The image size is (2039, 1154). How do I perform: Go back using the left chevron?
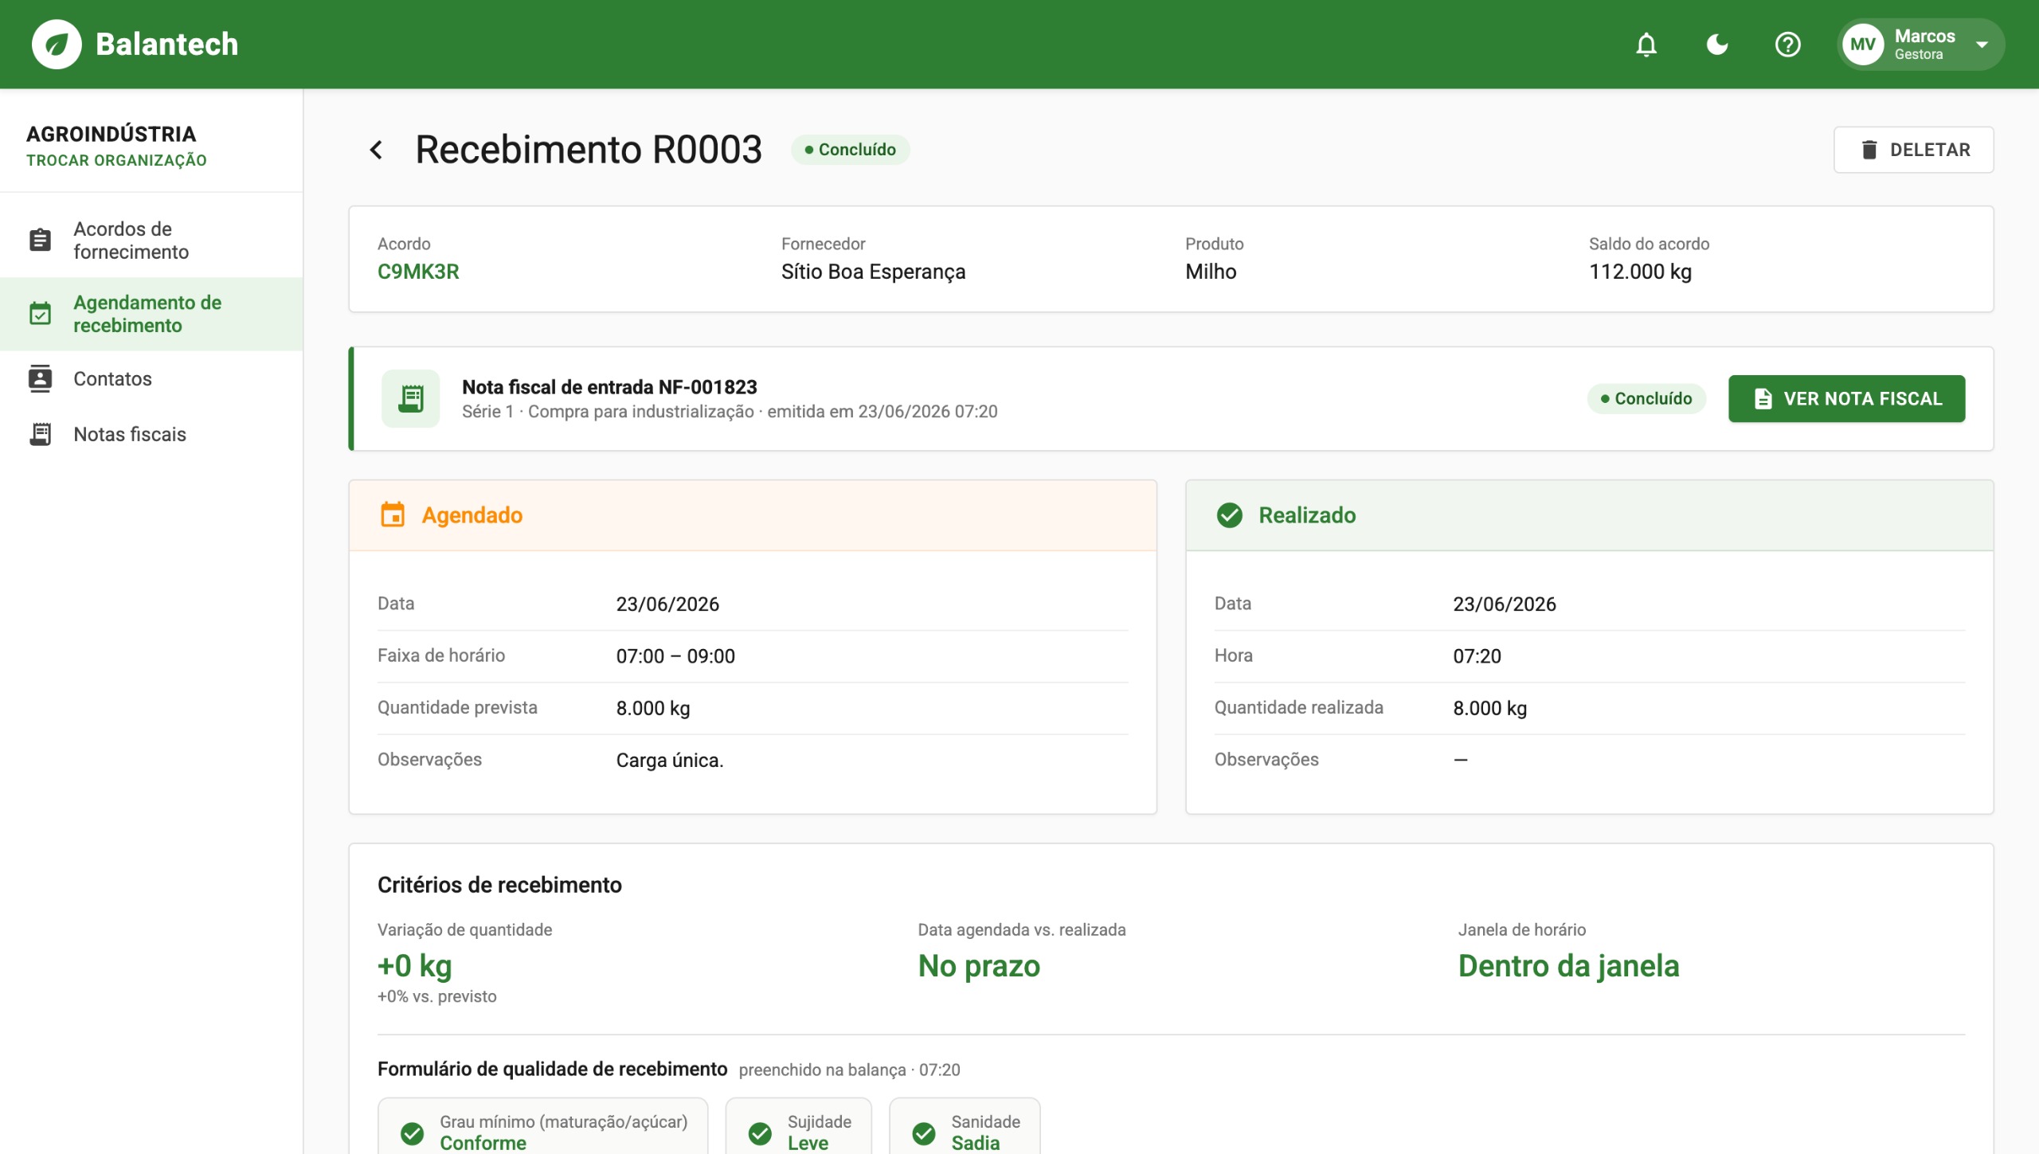377,150
